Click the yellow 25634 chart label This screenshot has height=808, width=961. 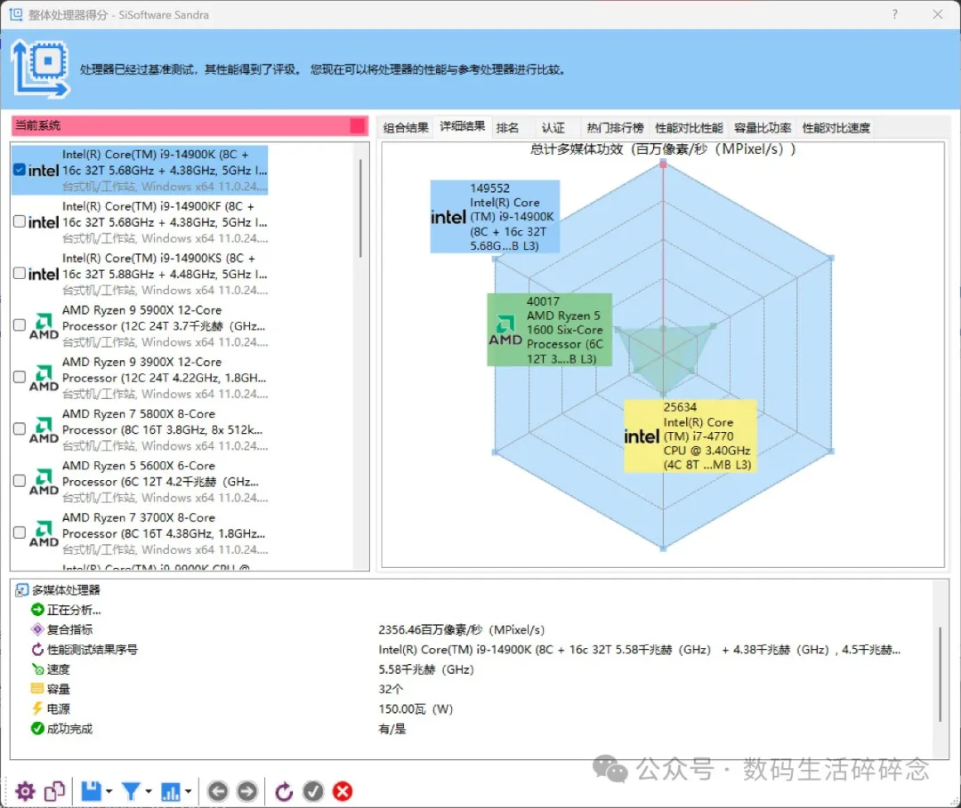coord(690,436)
